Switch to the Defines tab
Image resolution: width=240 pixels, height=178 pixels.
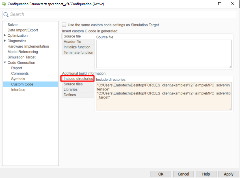click(x=70, y=95)
